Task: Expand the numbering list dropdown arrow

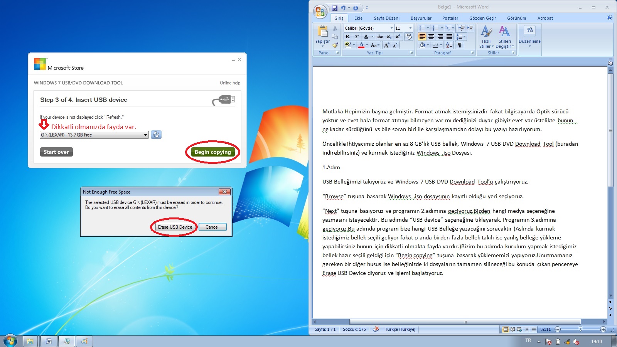Action: 442,28
